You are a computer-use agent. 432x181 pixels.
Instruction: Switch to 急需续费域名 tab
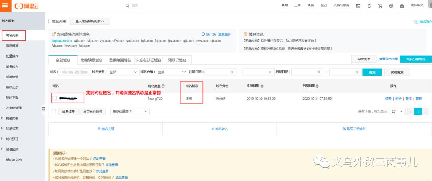[x=92, y=60]
